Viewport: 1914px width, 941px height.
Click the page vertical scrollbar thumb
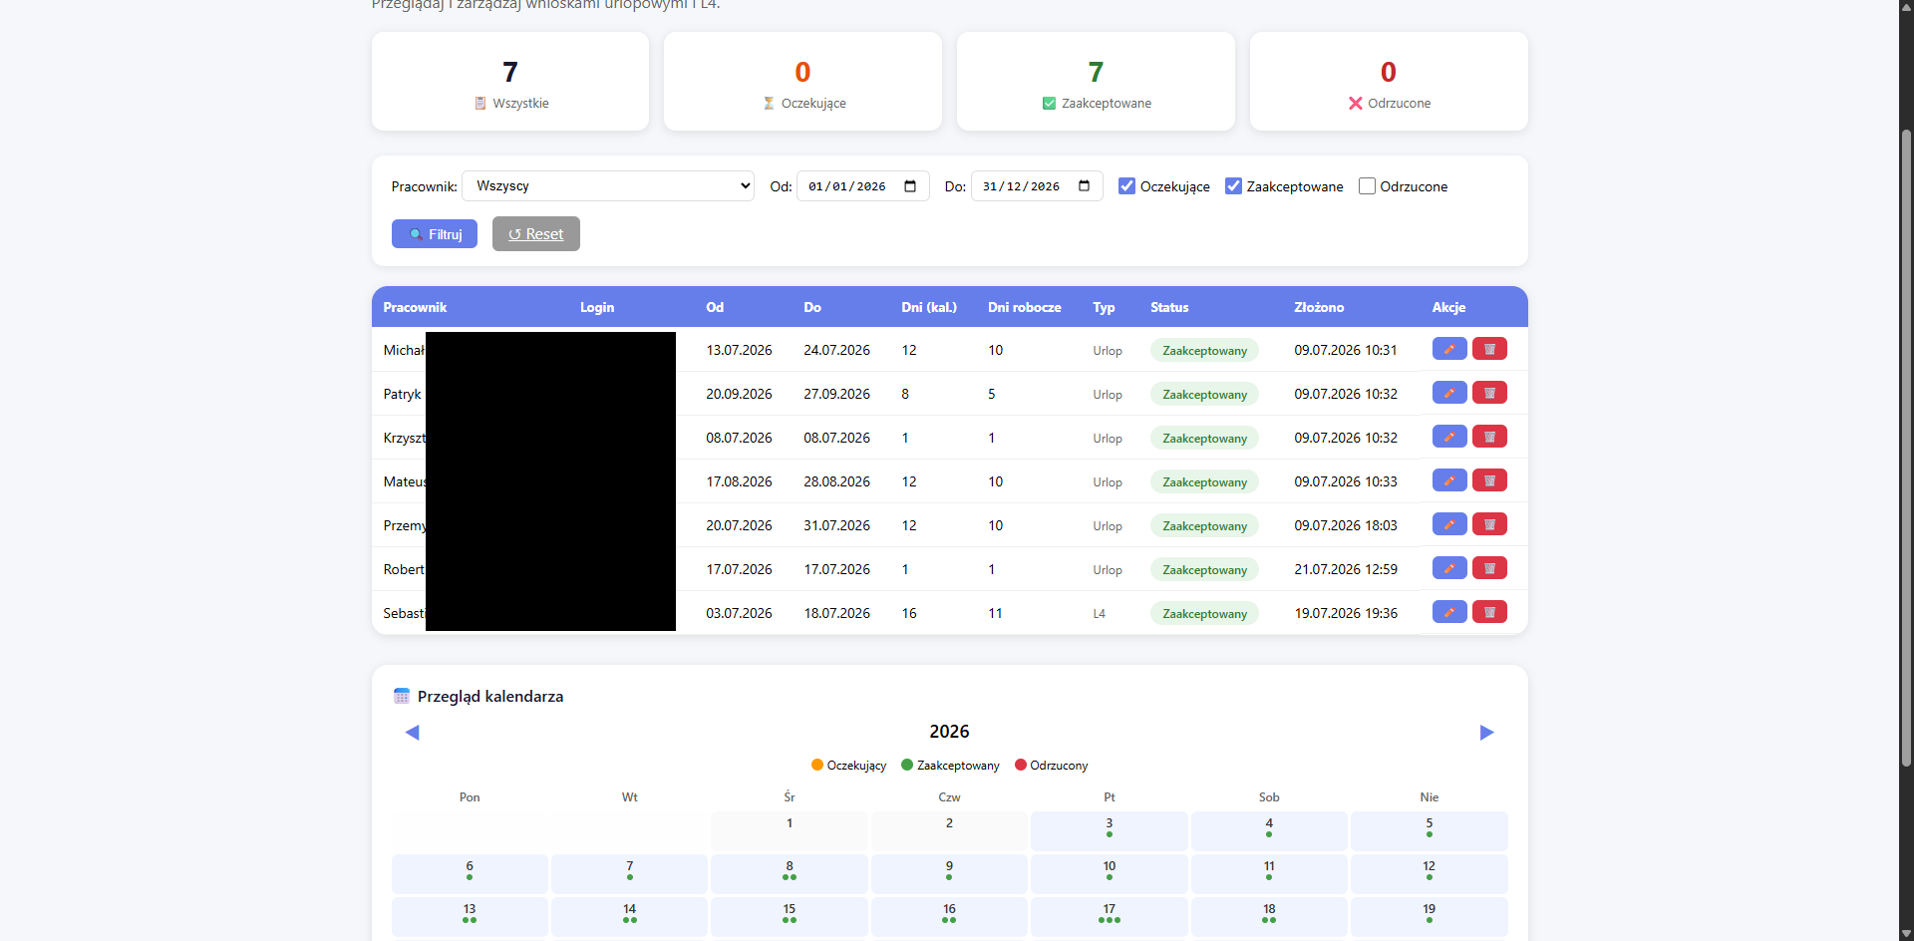1906,449
